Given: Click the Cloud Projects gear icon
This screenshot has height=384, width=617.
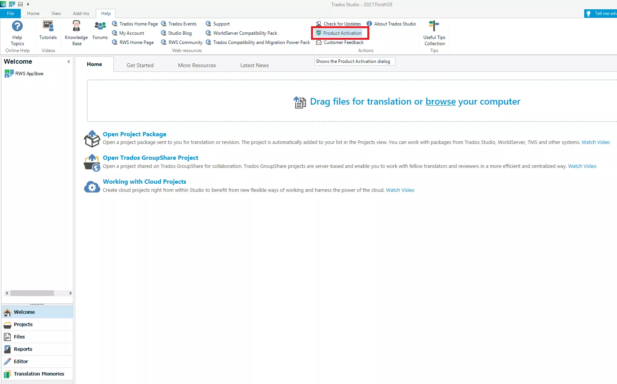Looking at the screenshot, I should tap(92, 187).
